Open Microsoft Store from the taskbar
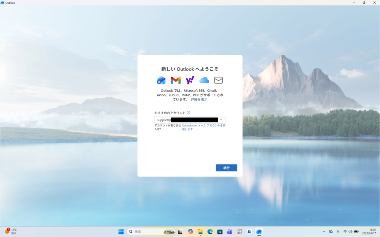Screen dimensions: 380x237 220,232
